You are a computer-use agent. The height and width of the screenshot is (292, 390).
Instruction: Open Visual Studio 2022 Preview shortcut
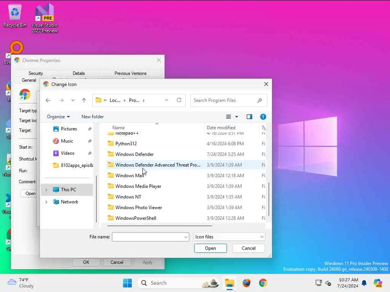pyautogui.click(x=45, y=18)
